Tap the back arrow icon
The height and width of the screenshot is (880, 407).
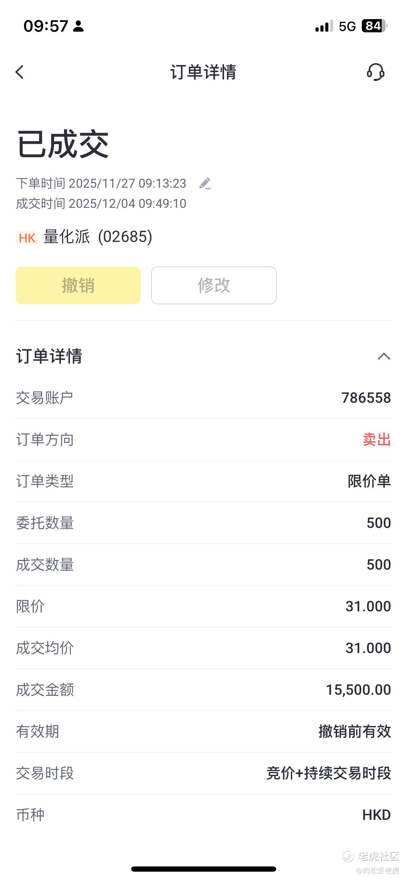20,72
